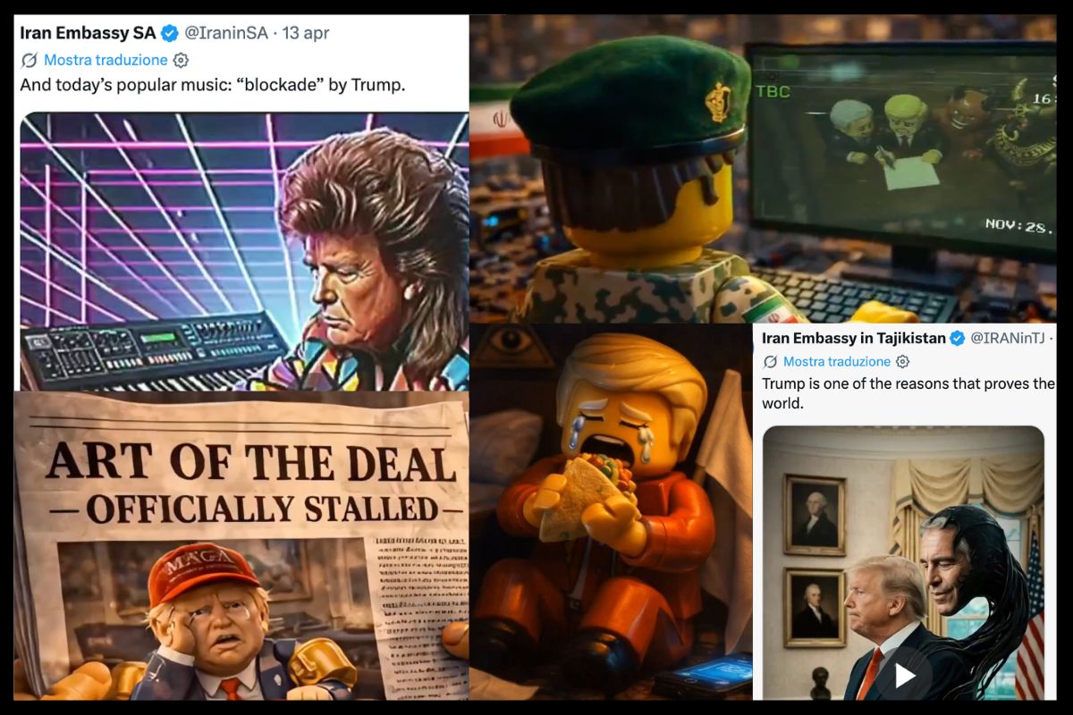Click the translate icon in the Iran Embassy SA tweet

30,61
